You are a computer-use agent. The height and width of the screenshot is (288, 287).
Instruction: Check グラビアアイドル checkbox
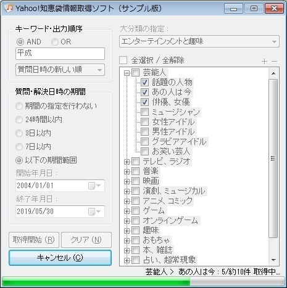tap(144, 142)
